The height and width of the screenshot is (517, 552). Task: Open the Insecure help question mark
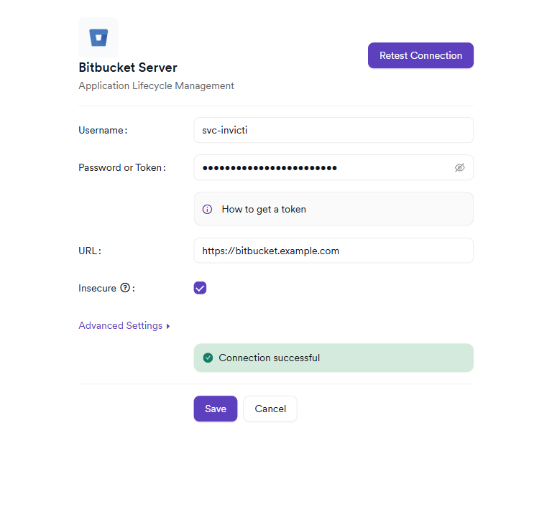[x=125, y=288]
